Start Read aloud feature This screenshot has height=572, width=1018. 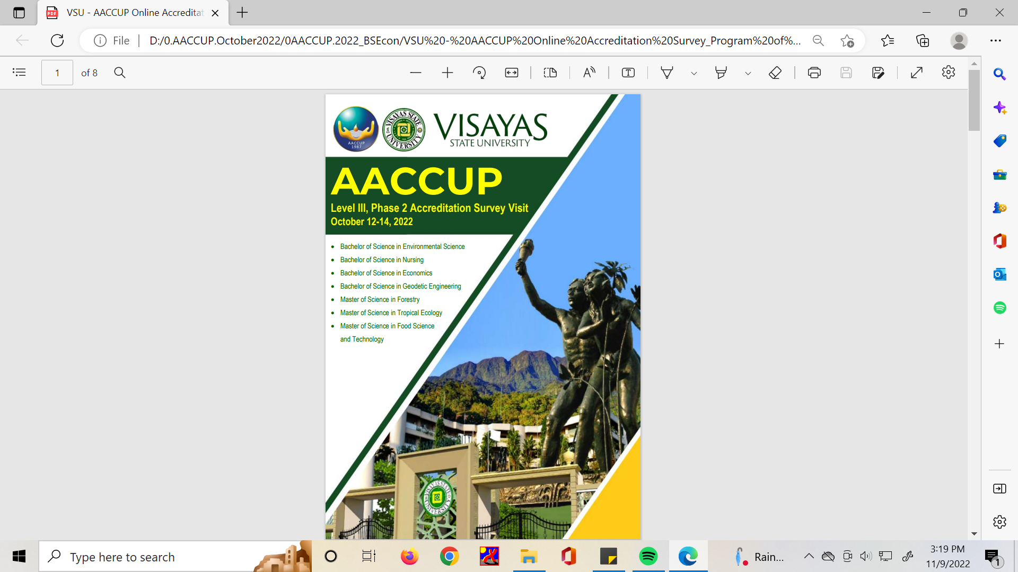(589, 73)
